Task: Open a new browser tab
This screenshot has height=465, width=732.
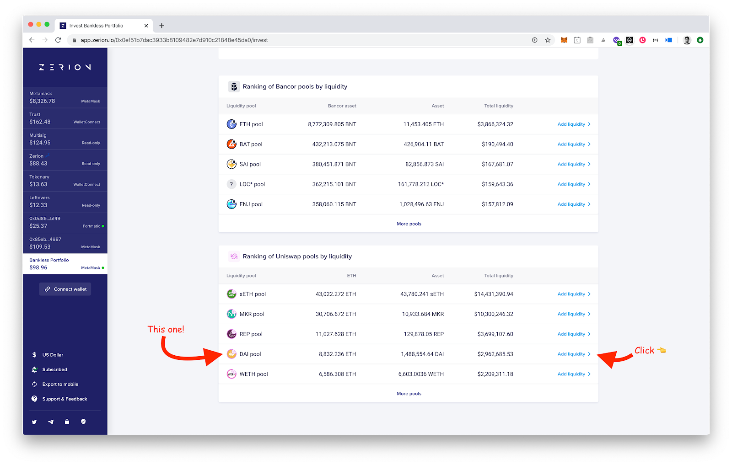Action: (161, 26)
